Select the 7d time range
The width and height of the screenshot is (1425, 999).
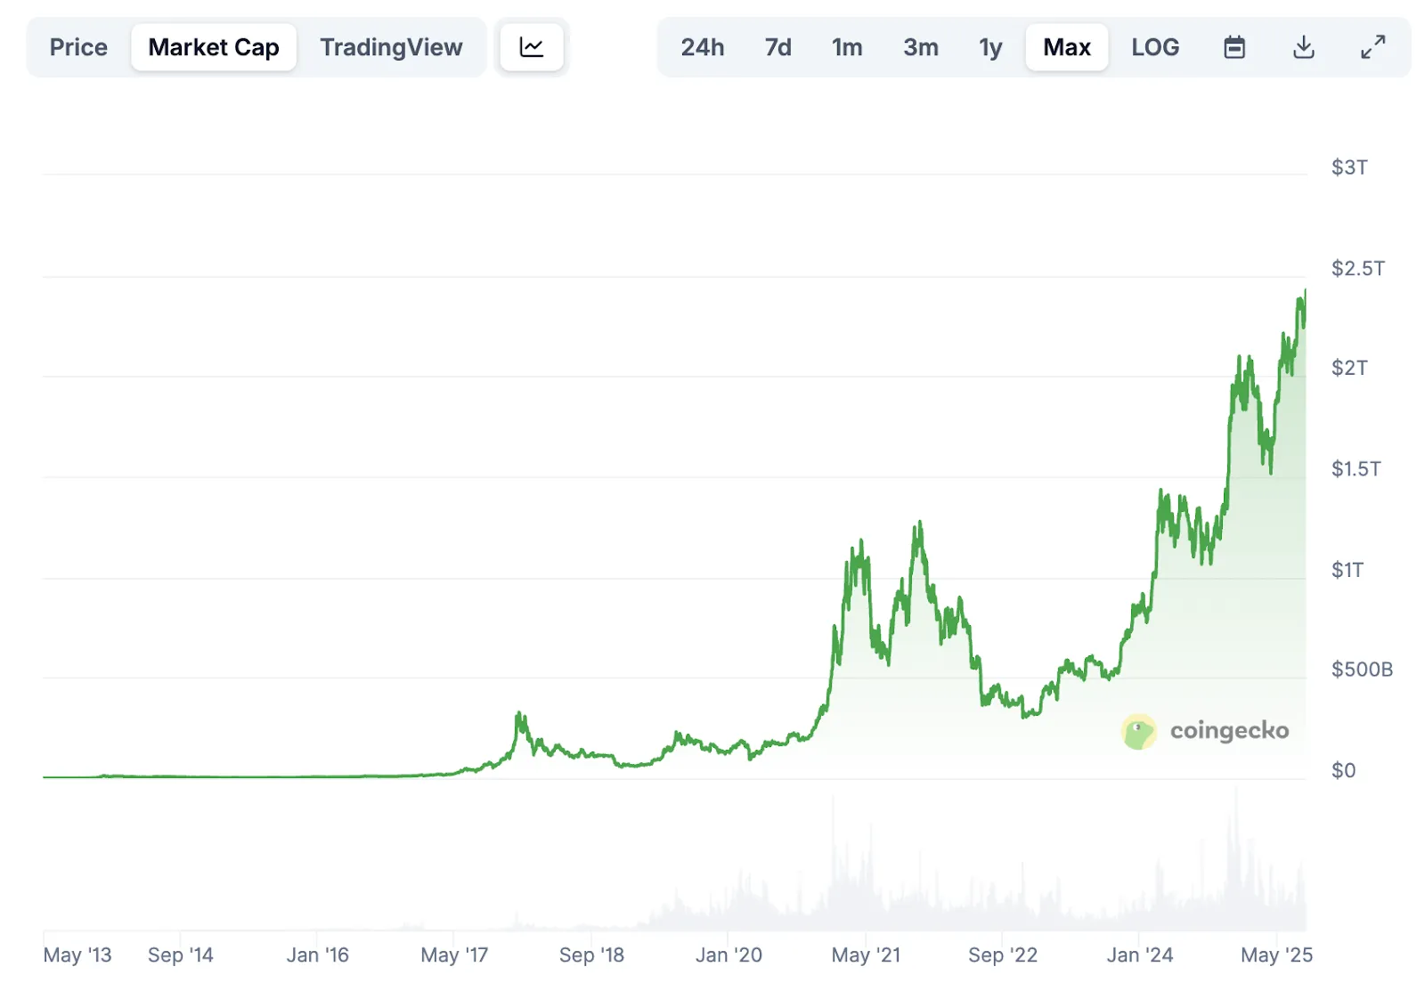coord(777,47)
